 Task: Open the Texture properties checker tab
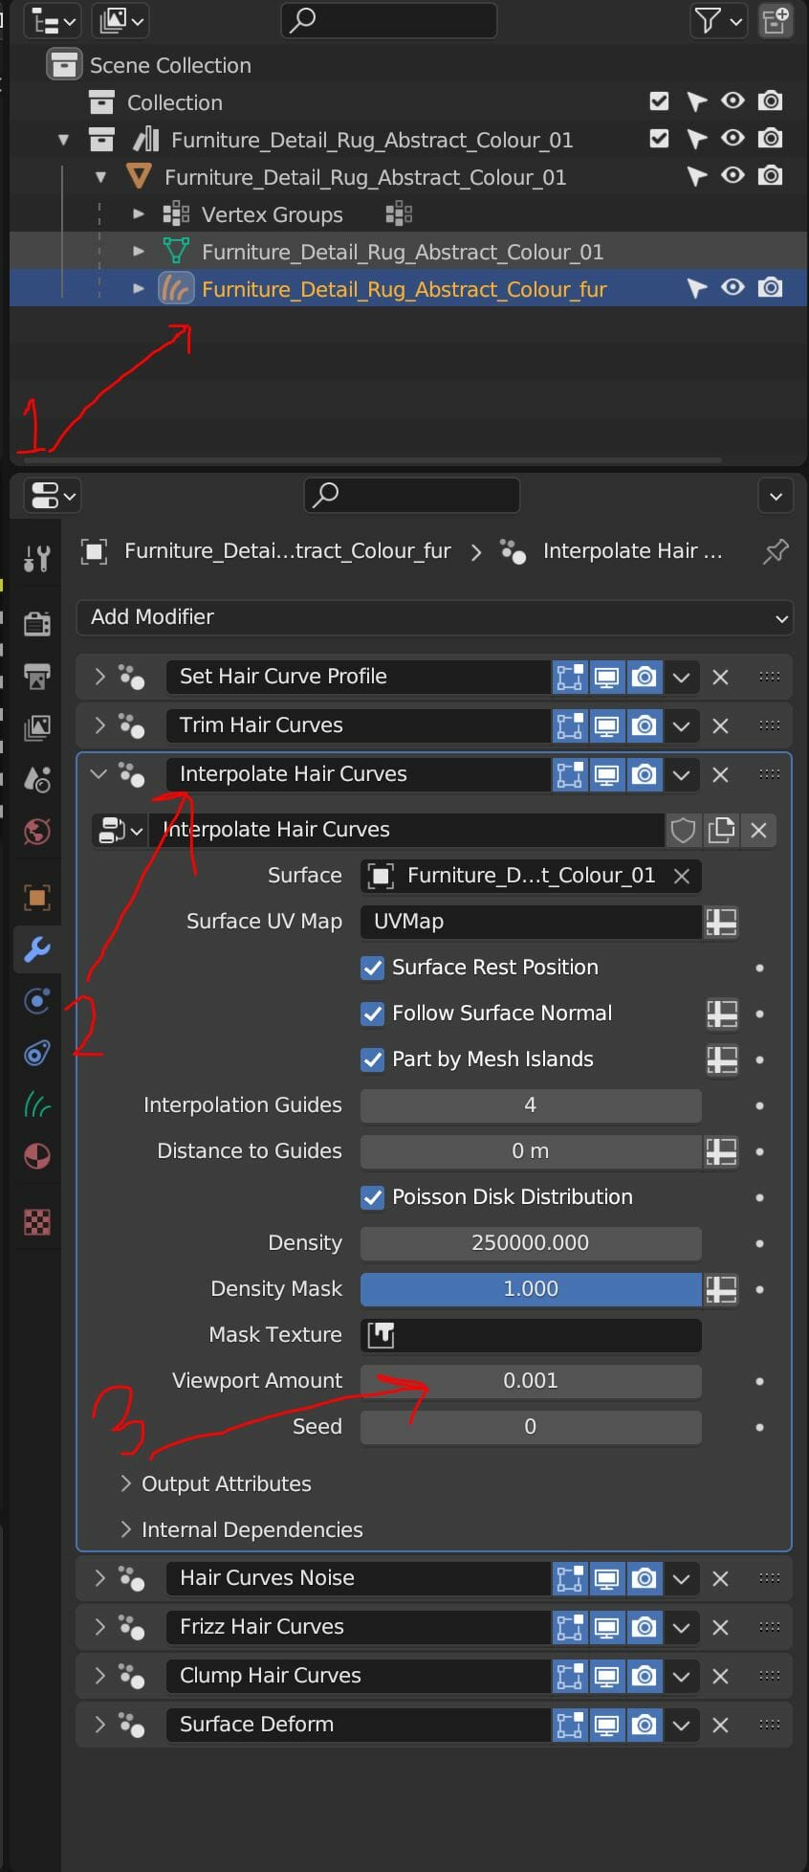[36, 1222]
